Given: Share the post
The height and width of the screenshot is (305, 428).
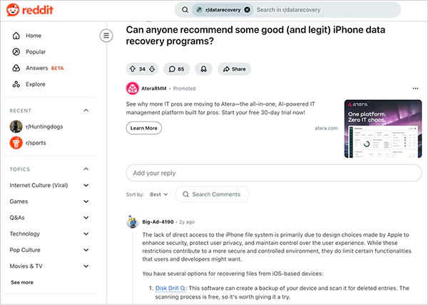Looking at the screenshot, I should click(x=234, y=69).
